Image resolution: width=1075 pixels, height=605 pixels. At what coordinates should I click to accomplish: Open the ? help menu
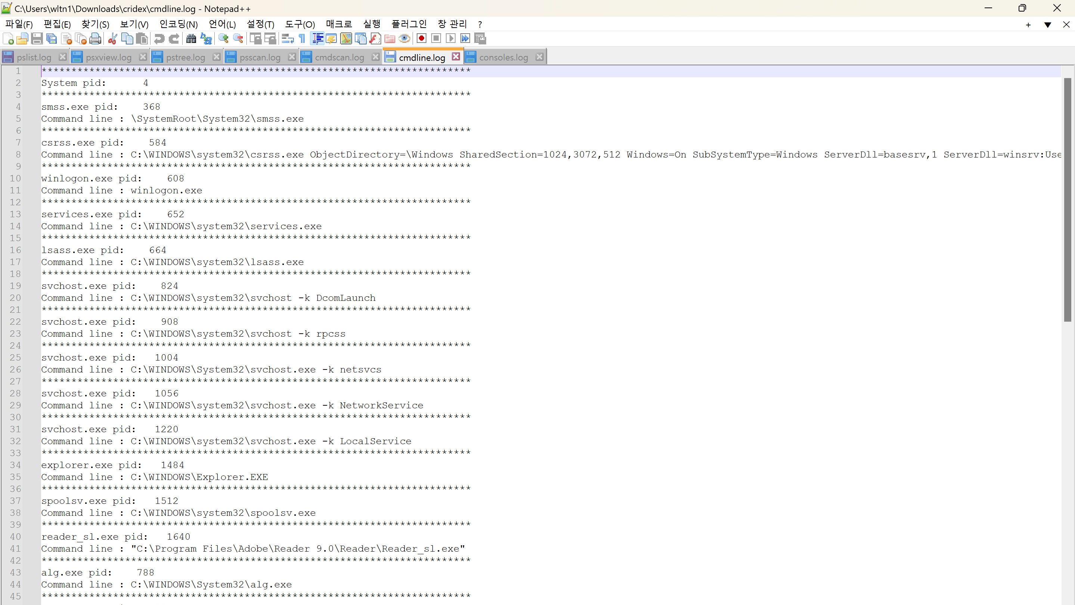click(480, 24)
